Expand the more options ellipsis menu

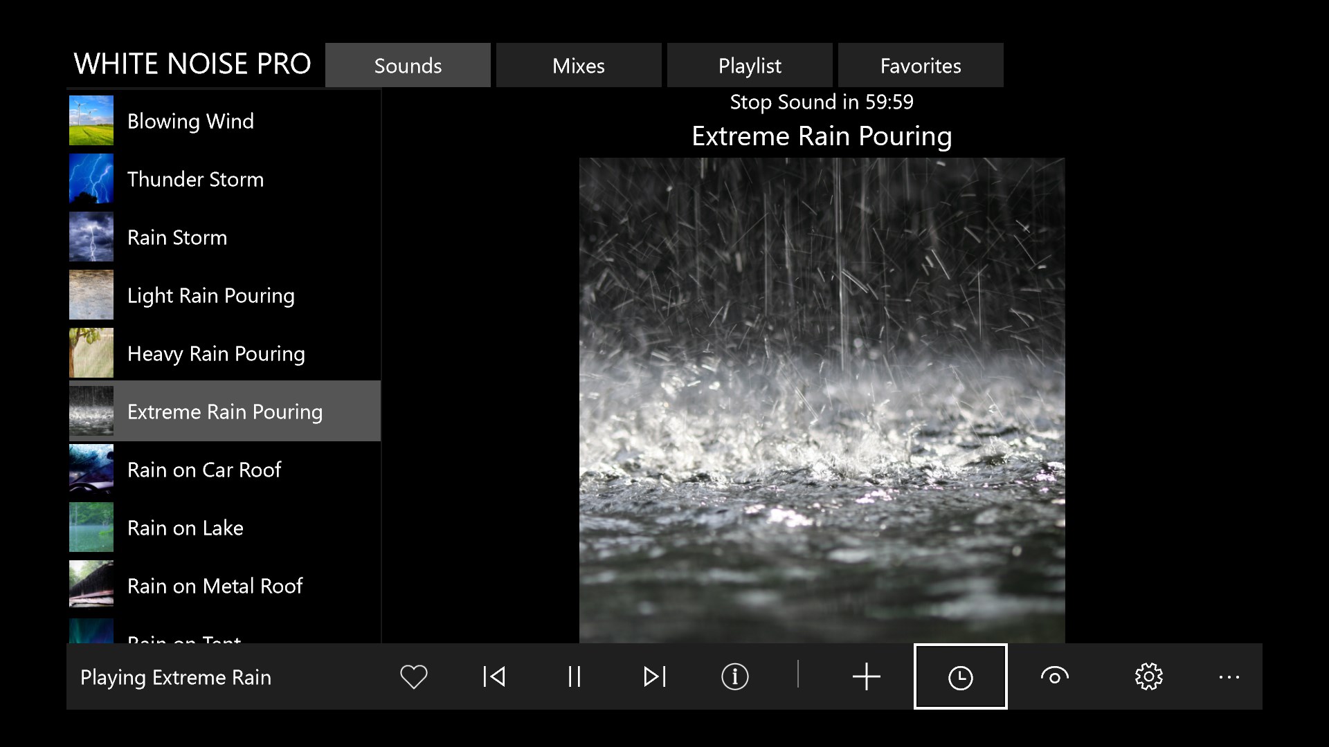1229,676
